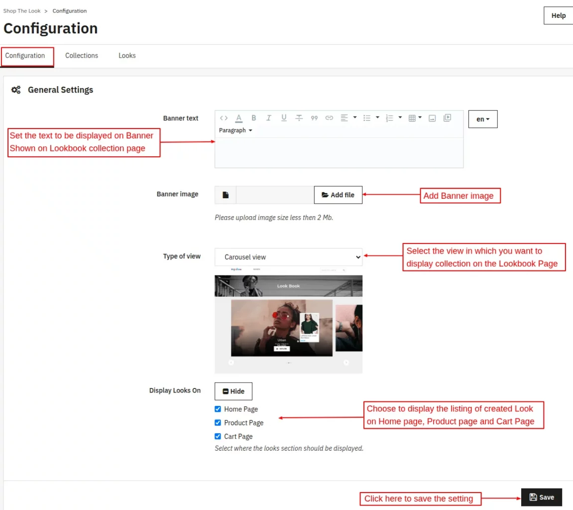Uncheck the Cart Page checkbox

[x=218, y=436]
